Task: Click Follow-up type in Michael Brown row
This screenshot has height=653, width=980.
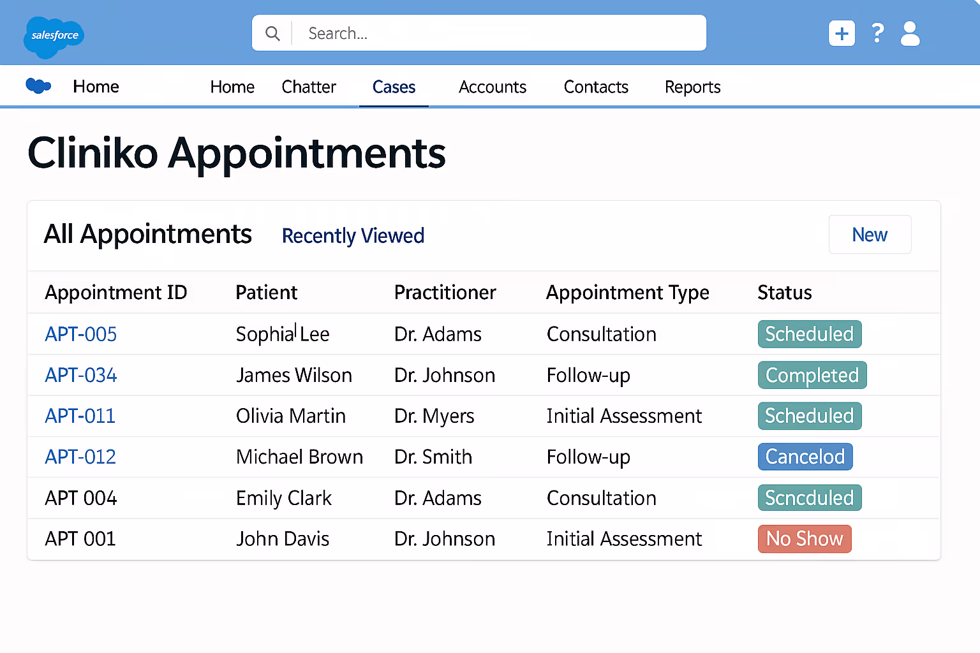Action: coord(588,457)
